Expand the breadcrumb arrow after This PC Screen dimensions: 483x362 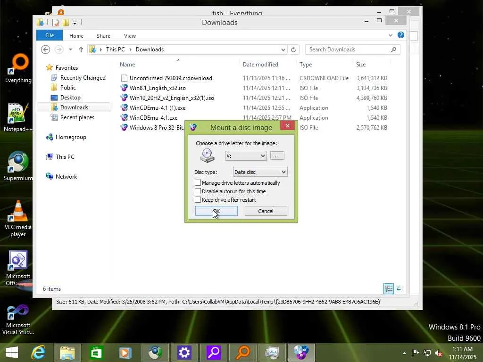[x=130, y=49]
